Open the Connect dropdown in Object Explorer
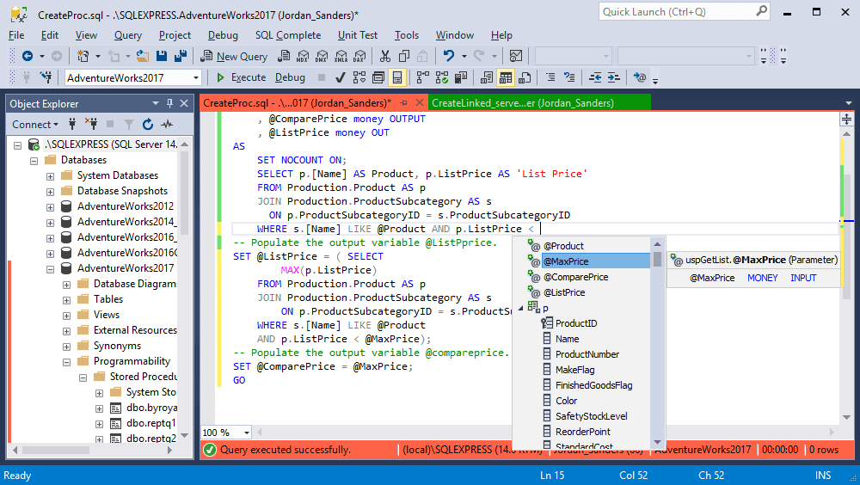The height and width of the screenshot is (485, 860). pos(35,125)
